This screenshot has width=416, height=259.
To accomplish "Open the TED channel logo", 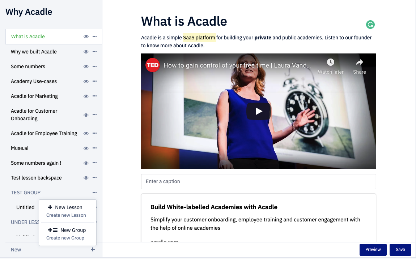I will click(x=153, y=65).
